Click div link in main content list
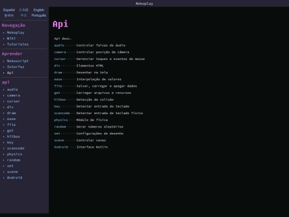Screen dimensions: 289x217 (57, 66)
